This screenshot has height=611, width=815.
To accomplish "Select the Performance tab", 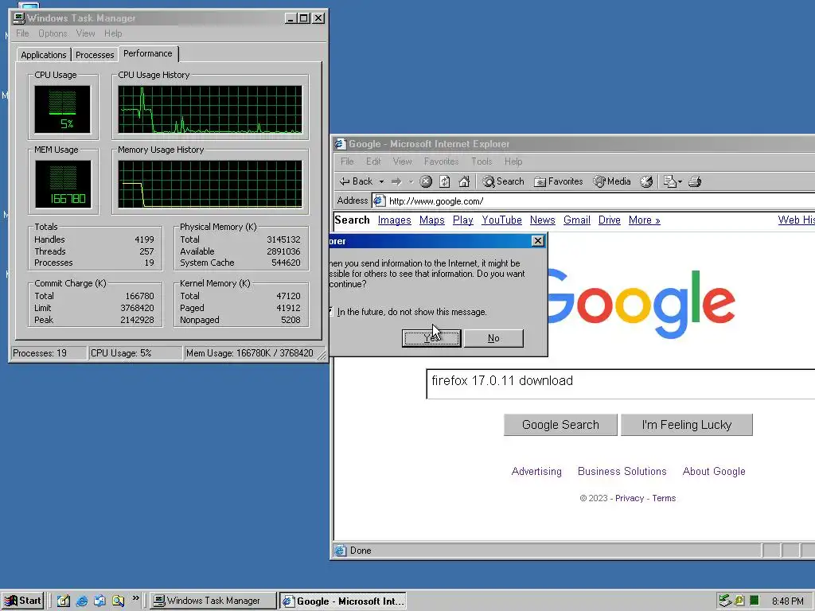I will tap(148, 53).
